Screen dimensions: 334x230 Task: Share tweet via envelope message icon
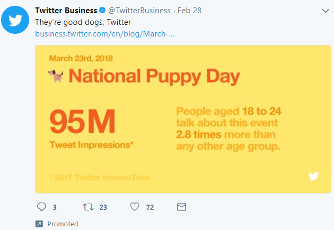click(x=181, y=207)
